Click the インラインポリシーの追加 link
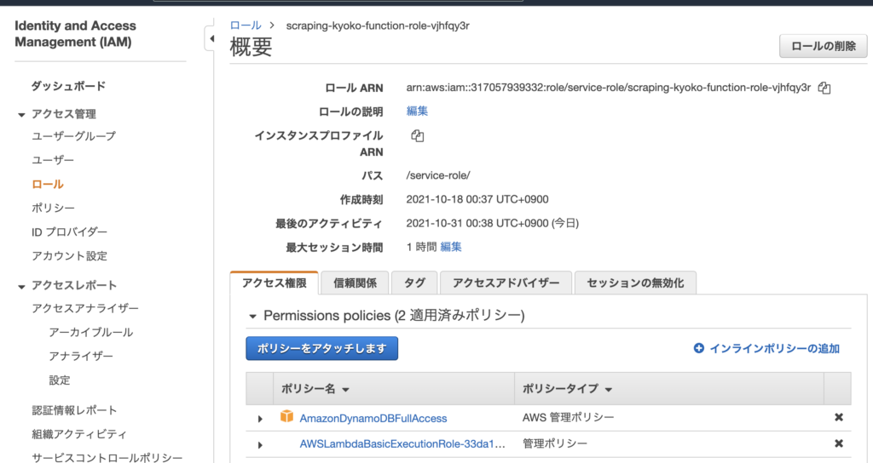This screenshot has width=873, height=463. [774, 348]
